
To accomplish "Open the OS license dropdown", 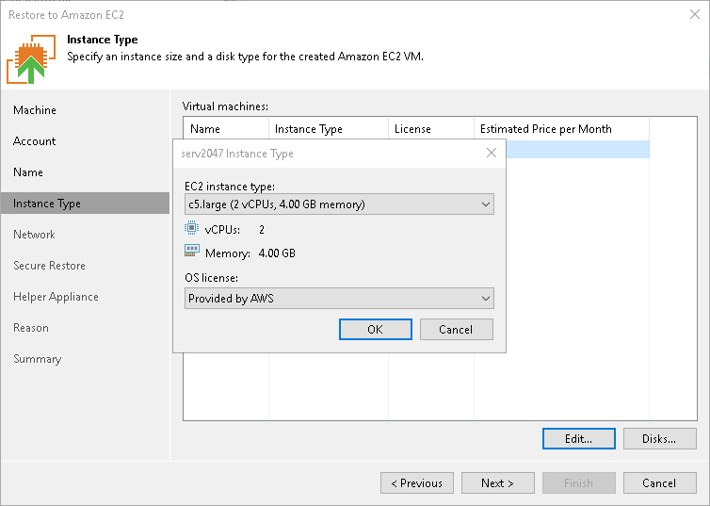I will click(339, 299).
